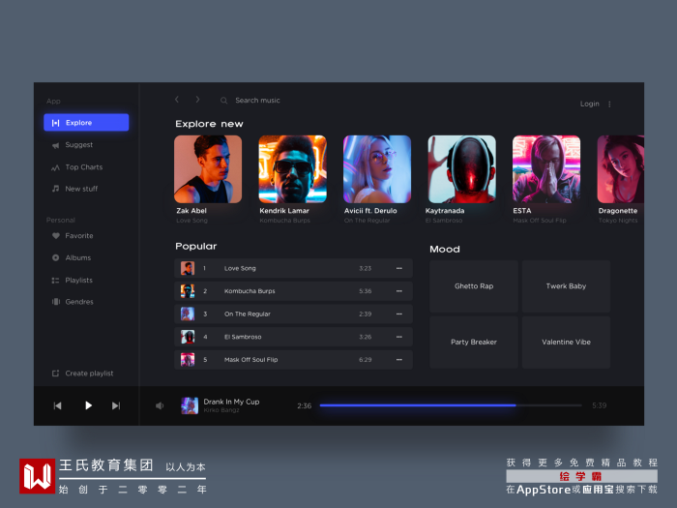The height and width of the screenshot is (508, 677).
Task: Click the El Sambroso row thumbnail
Action: [x=188, y=337]
